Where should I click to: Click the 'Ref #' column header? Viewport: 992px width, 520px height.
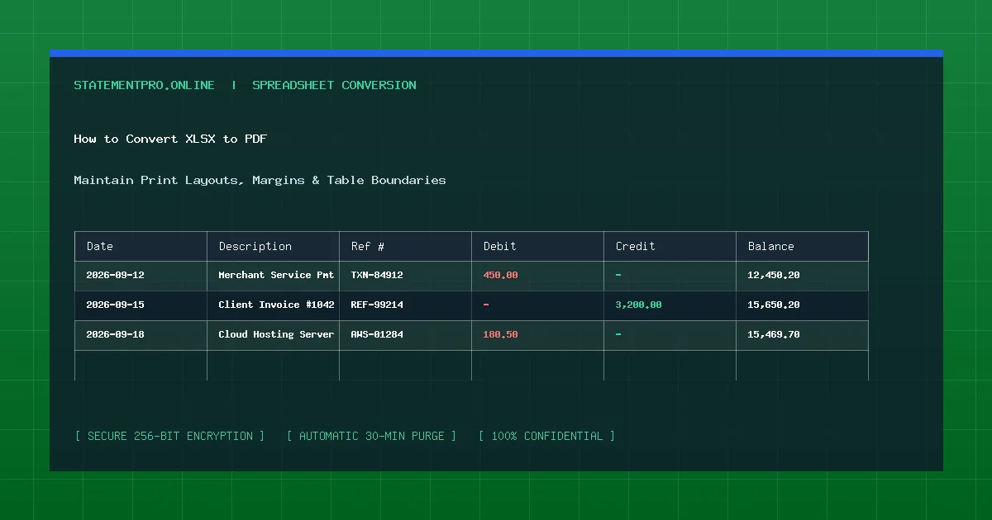(405, 246)
